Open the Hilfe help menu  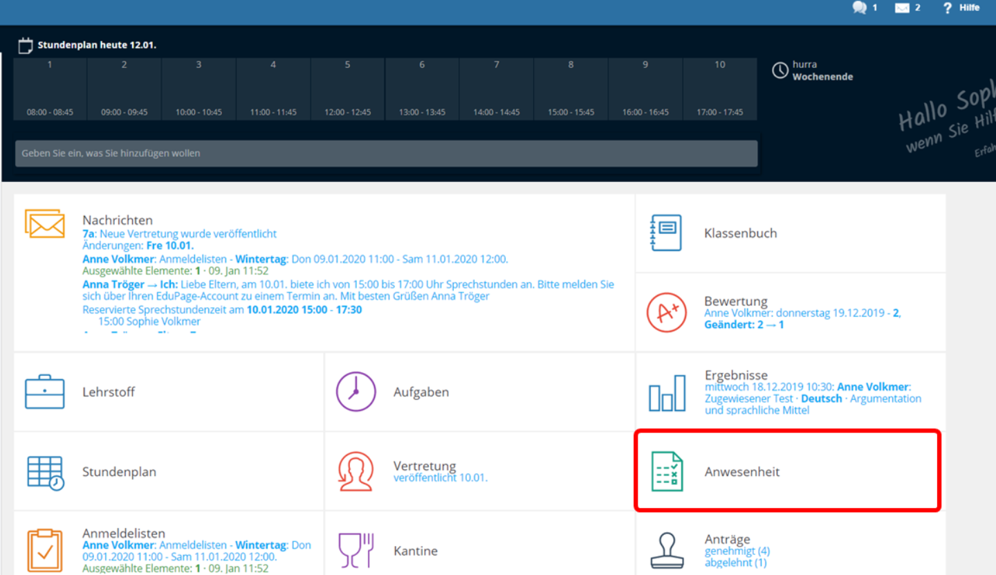click(961, 8)
